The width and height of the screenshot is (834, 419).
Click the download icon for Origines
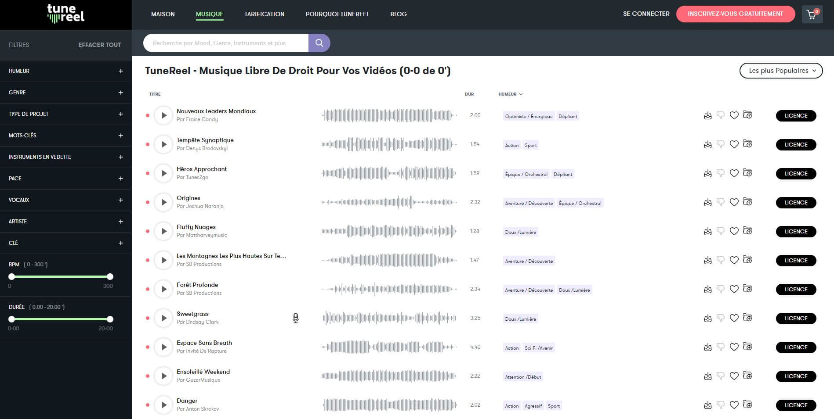[x=707, y=202]
